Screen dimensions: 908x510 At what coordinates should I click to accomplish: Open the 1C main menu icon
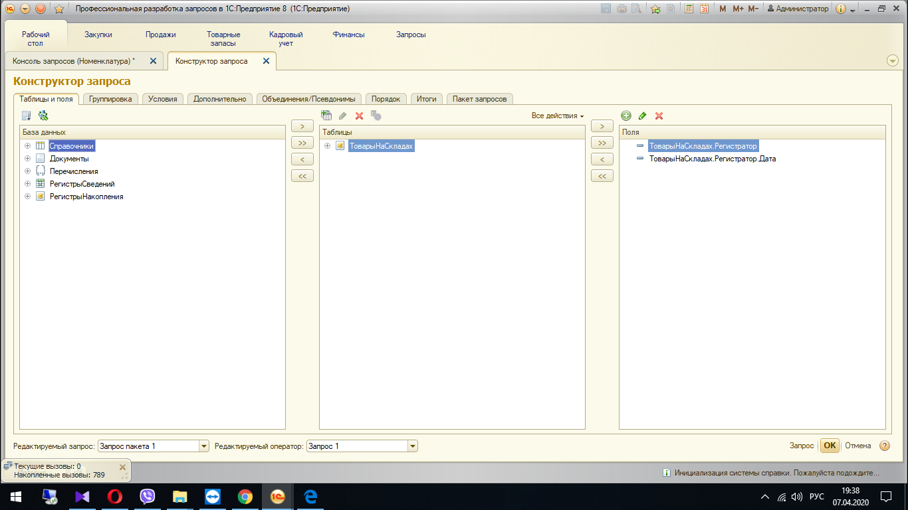(10, 9)
